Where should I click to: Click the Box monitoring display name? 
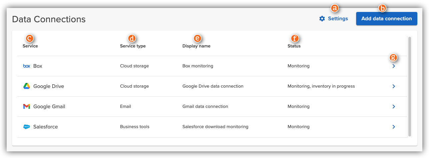point(198,66)
